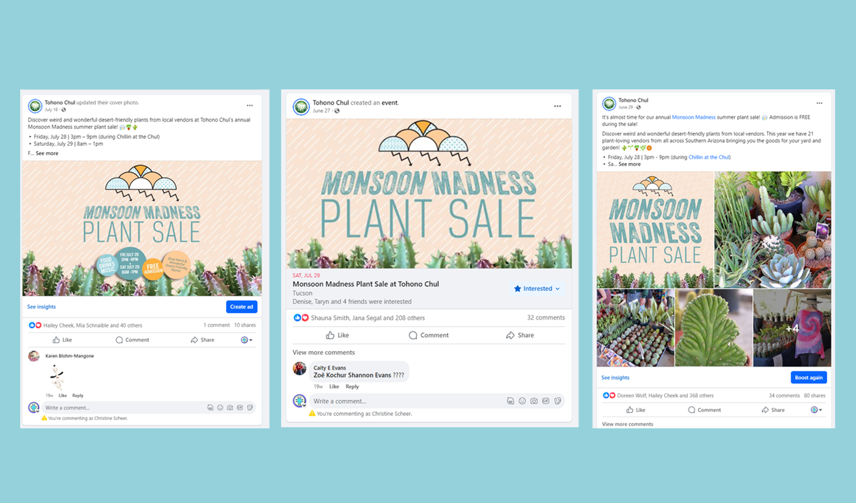Click camera icon in left post comment box
The width and height of the screenshot is (856, 503).
pyautogui.click(x=230, y=408)
